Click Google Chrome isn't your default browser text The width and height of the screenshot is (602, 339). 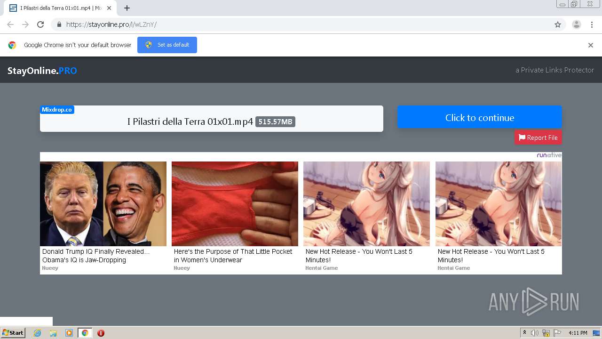[78, 45]
